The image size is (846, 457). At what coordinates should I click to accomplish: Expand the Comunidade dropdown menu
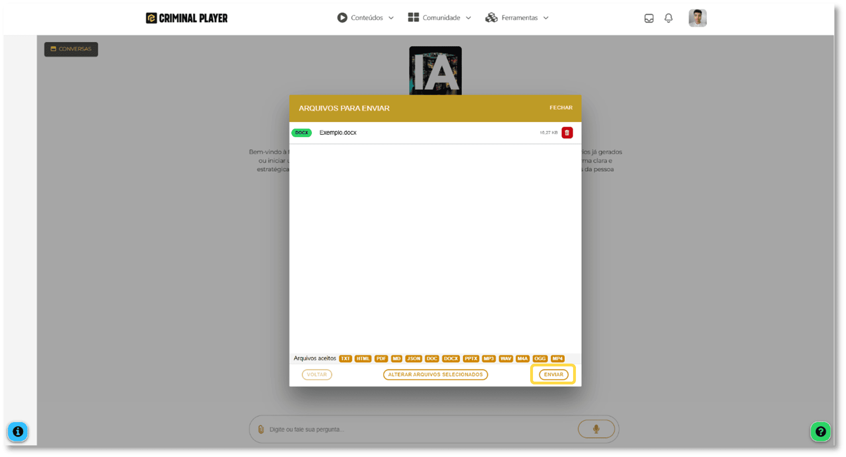pos(439,18)
